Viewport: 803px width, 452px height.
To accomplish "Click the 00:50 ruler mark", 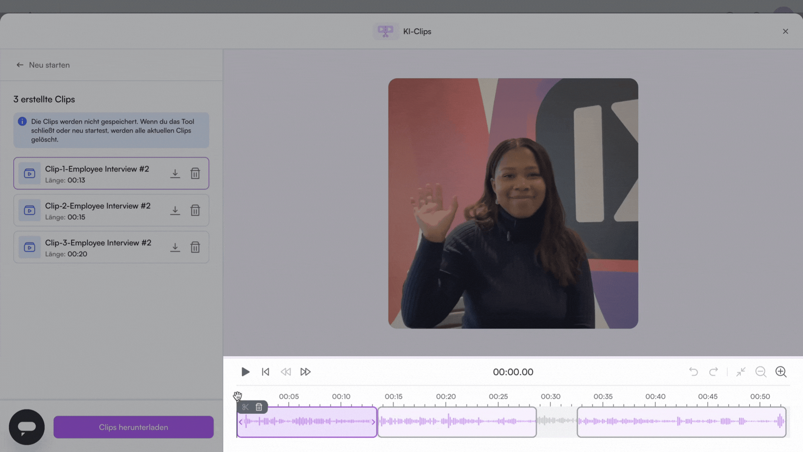I will pos(760,396).
